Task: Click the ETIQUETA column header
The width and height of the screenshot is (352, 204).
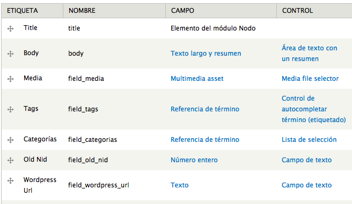Action: tap(23, 11)
